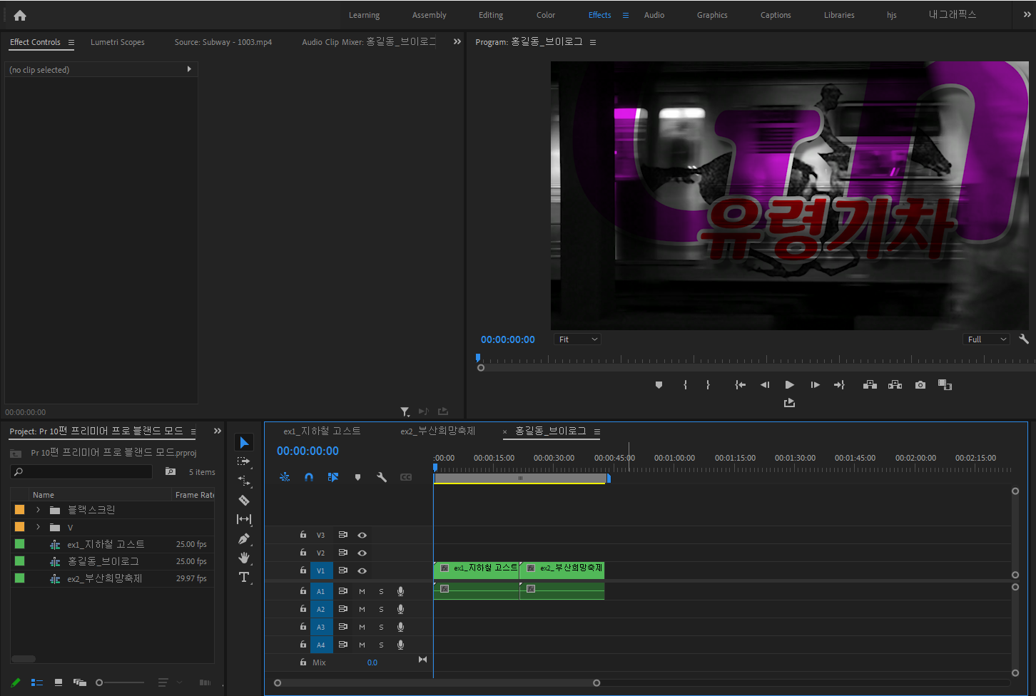Solo track A2
The height and width of the screenshot is (696, 1036).
(381, 609)
